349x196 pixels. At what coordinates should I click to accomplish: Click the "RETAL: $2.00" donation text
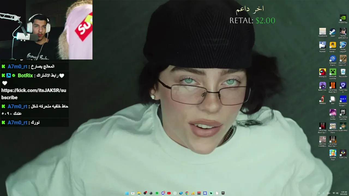(252, 21)
